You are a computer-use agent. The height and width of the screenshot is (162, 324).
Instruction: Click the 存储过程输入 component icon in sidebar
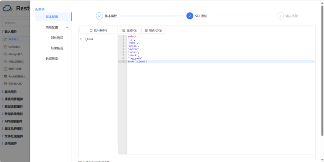pos(6,62)
